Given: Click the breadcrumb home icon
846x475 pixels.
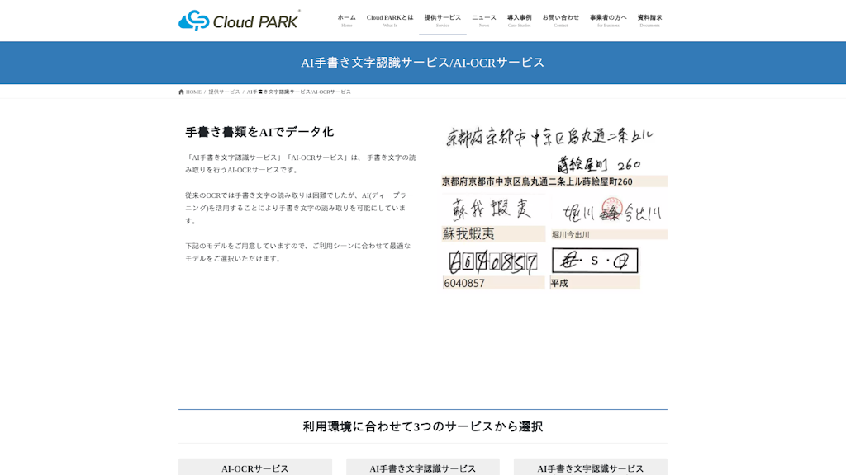Looking at the screenshot, I should [x=182, y=92].
